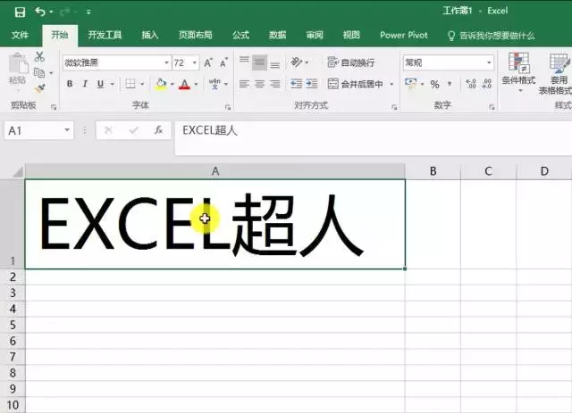Image resolution: width=572 pixels, height=413 pixels.
Task: Save the workbook with the floppy icon
Action: pyautogui.click(x=20, y=12)
